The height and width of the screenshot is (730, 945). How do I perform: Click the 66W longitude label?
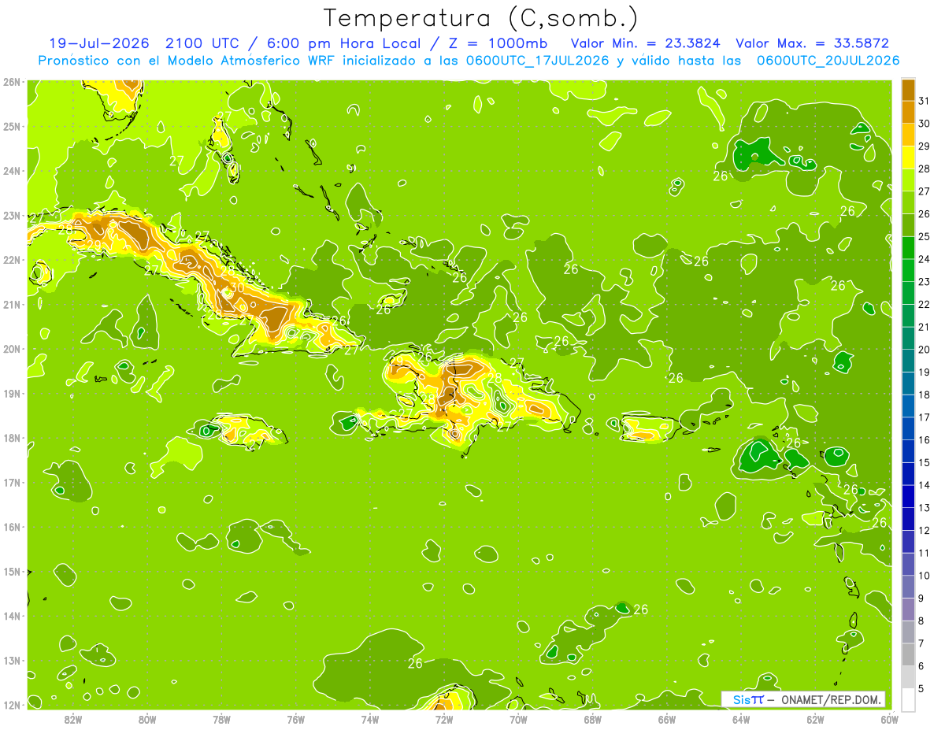pos(666,718)
